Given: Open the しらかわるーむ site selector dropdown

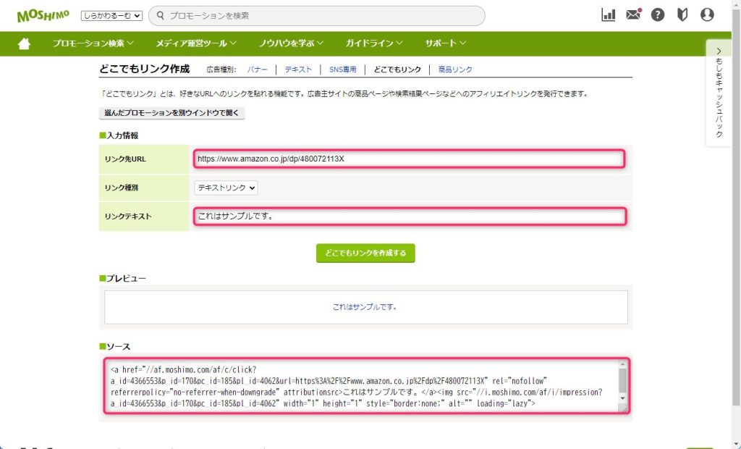Looking at the screenshot, I should (111, 16).
